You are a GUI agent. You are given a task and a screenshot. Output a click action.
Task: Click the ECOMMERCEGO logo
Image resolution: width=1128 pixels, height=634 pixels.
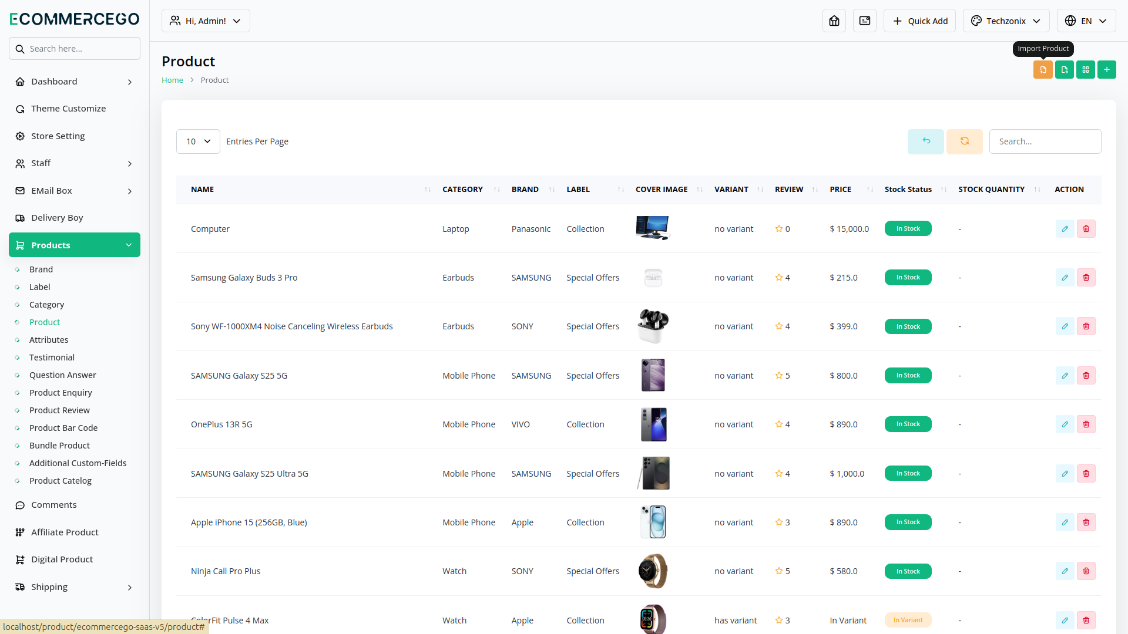75,19
